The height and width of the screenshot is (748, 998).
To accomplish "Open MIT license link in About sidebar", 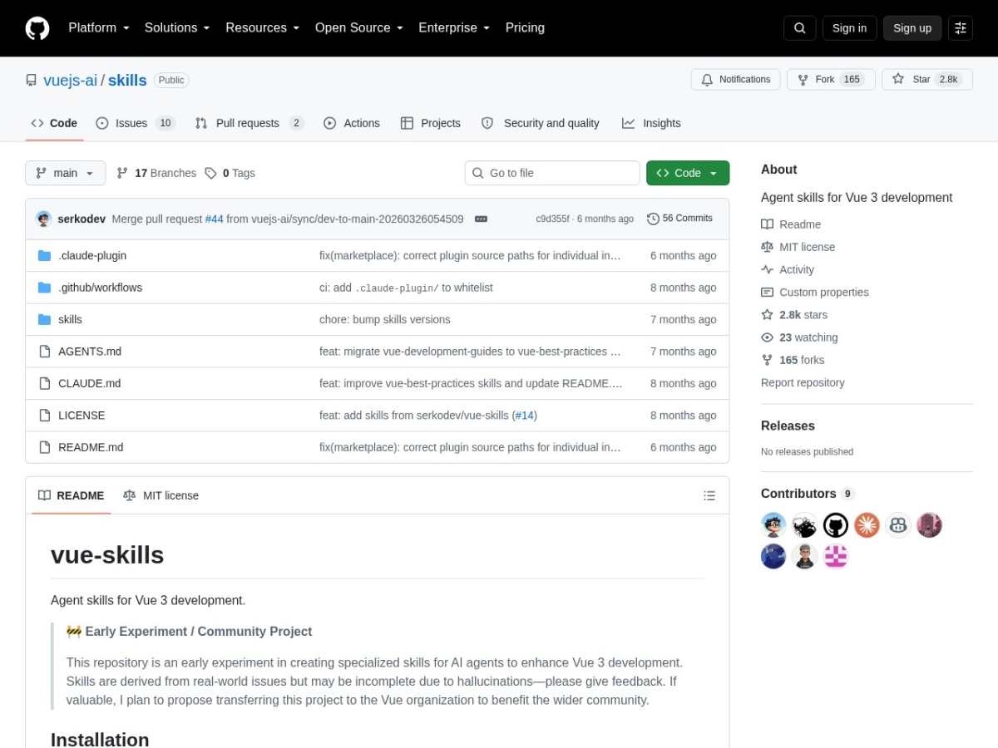I will (798, 247).
